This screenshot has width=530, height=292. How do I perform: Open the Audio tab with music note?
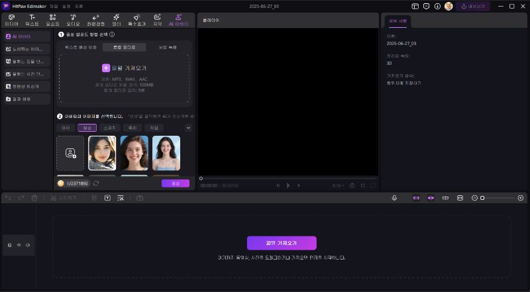pos(73,21)
